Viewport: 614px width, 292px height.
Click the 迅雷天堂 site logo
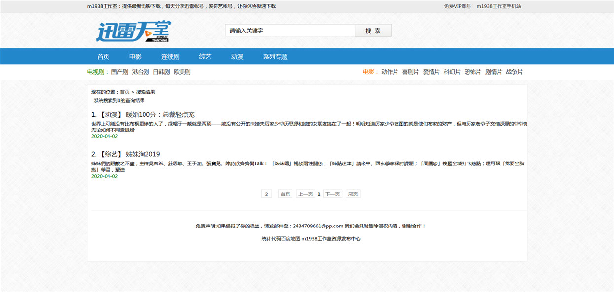pos(133,32)
